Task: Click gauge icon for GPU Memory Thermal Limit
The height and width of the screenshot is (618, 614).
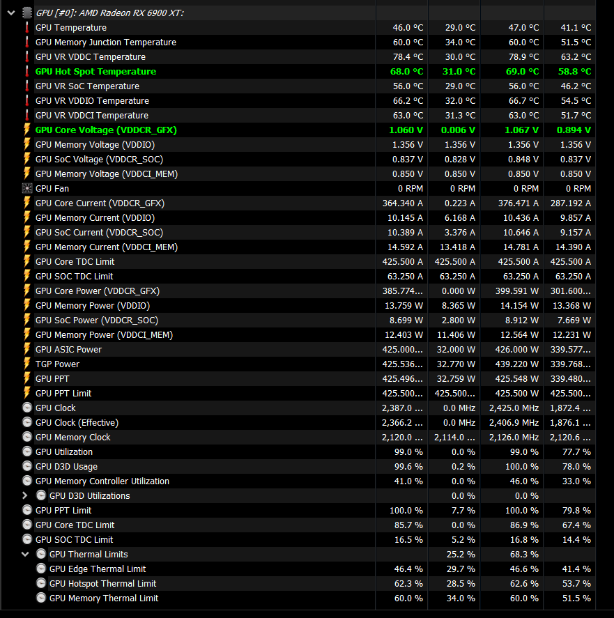Action: click(41, 598)
